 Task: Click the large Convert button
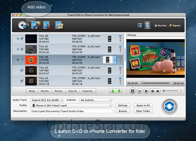point(169,106)
